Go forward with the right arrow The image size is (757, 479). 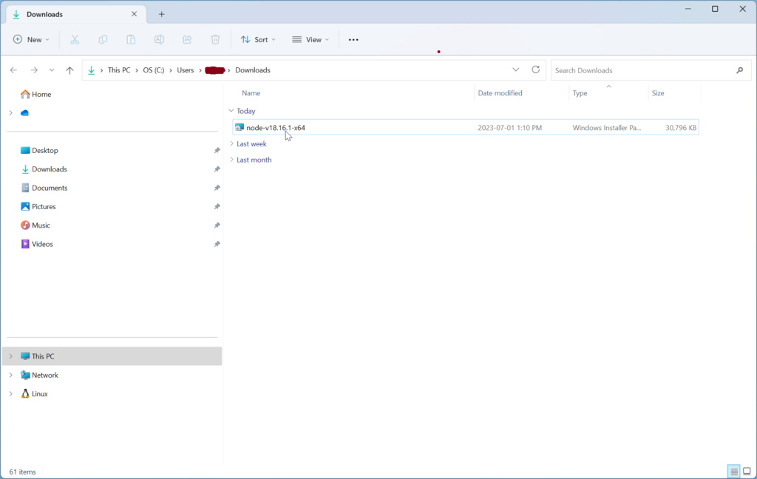(34, 70)
